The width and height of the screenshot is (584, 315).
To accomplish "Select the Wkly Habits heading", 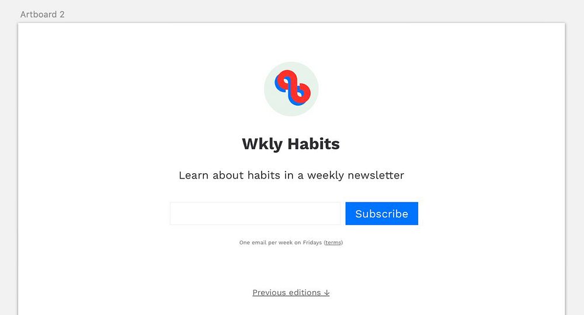I will click(x=291, y=144).
